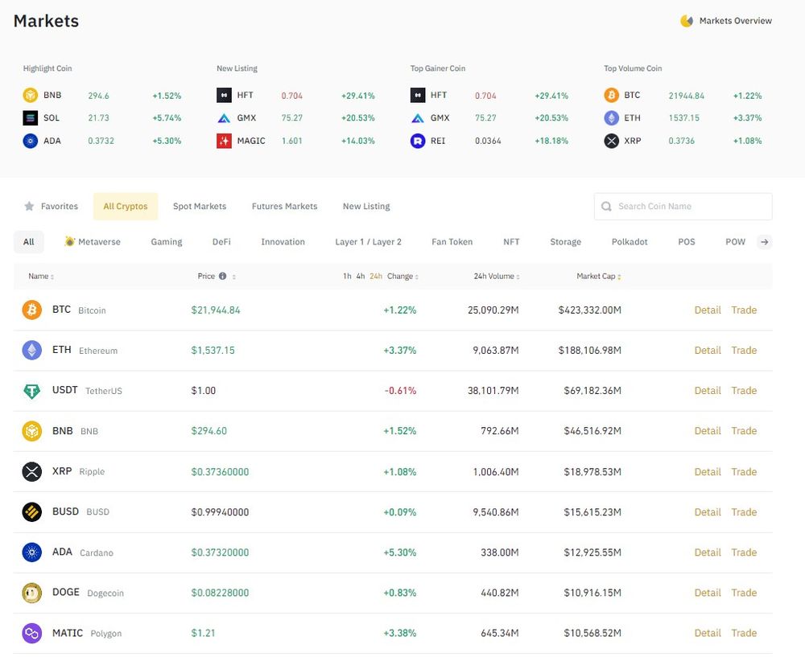Open the Trade link for BTC
Viewport: 805px width, 657px height.
(744, 310)
